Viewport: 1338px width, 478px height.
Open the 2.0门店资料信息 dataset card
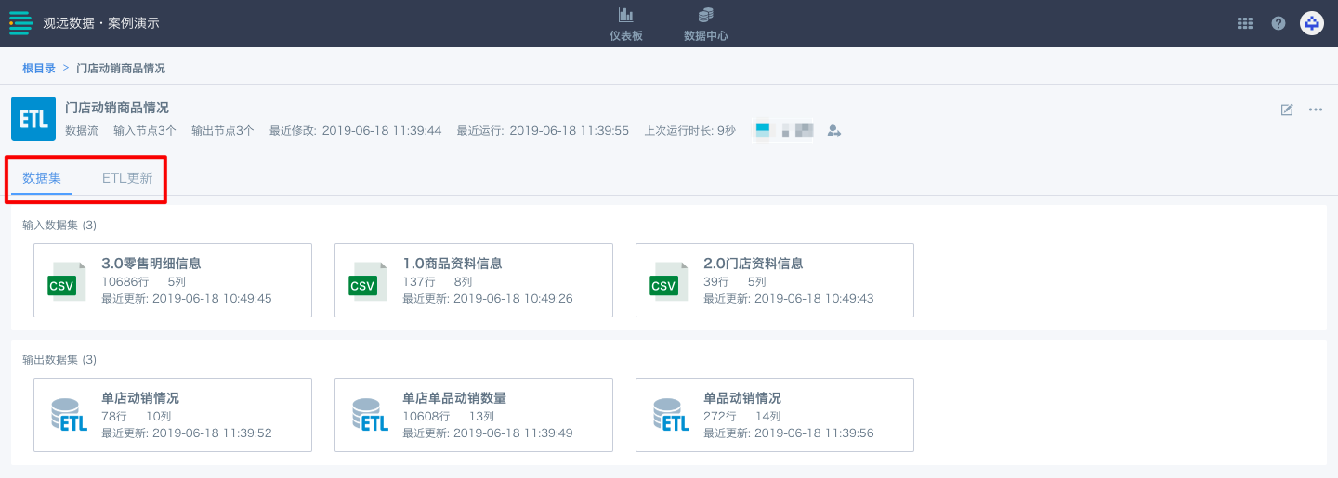pos(775,280)
